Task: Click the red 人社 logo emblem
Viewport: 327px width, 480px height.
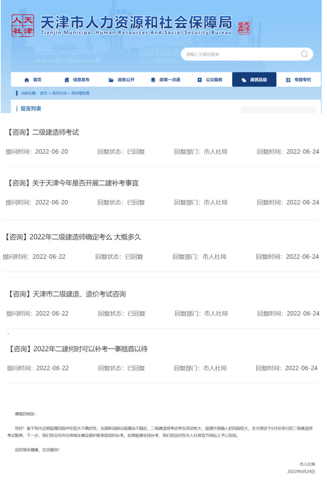Action: coord(22,25)
